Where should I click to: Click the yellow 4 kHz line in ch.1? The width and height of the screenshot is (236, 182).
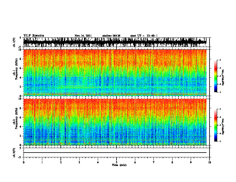(77, 76)
